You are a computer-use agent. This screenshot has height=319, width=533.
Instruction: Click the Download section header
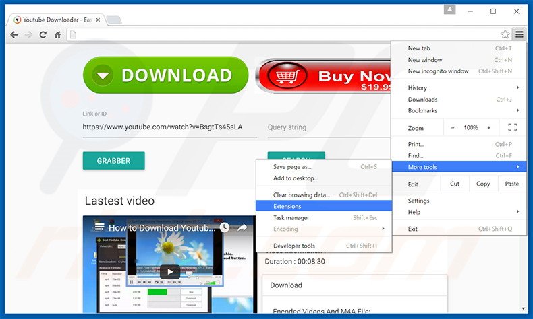[286, 285]
